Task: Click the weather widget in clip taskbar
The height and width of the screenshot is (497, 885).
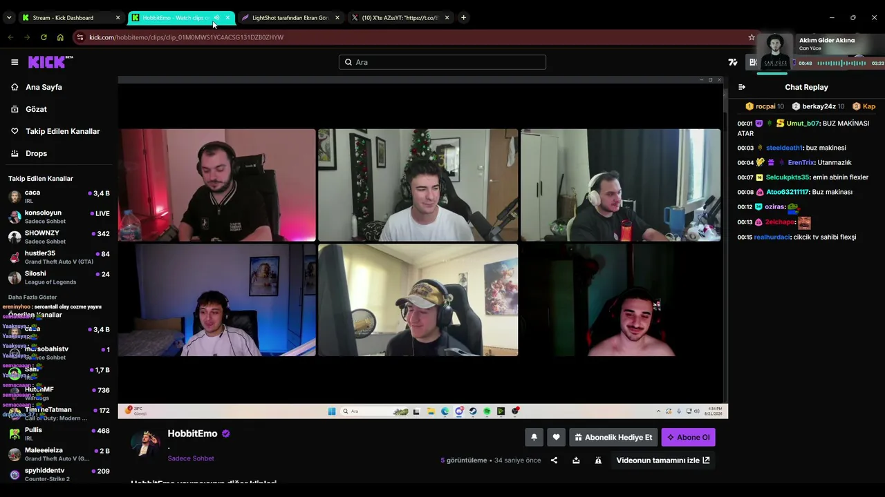Action: pos(136,411)
